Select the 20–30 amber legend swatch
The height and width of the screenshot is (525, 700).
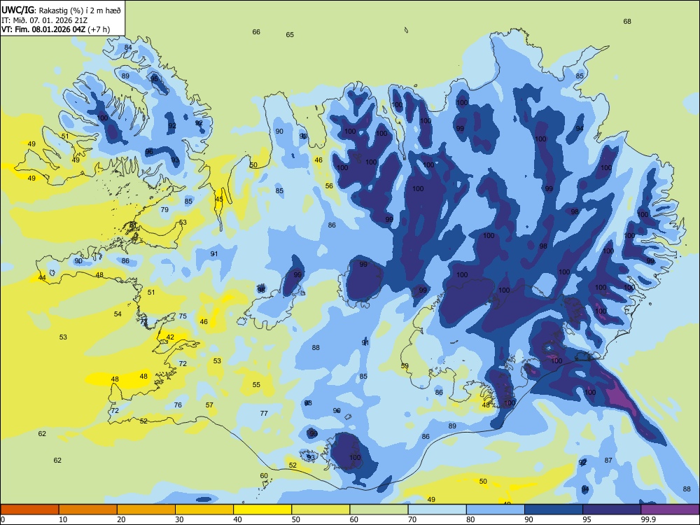coord(146,510)
